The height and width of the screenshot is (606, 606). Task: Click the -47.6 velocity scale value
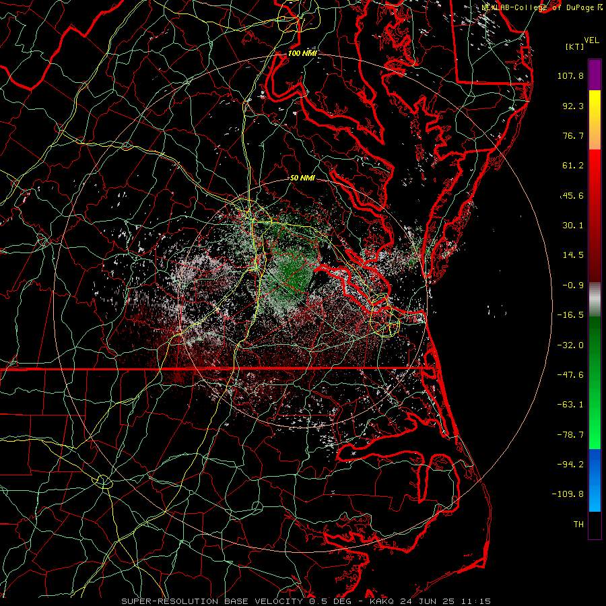(570, 375)
